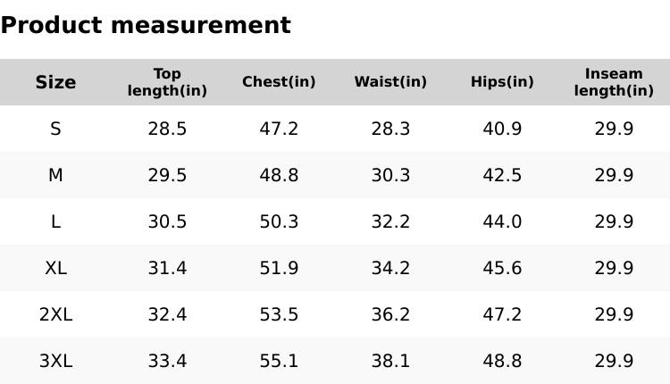Select the XL size row label
The width and height of the screenshot is (670, 384).
55,268
